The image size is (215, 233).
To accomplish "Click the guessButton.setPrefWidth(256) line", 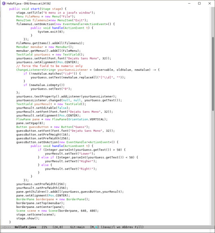I will (43, 138).
